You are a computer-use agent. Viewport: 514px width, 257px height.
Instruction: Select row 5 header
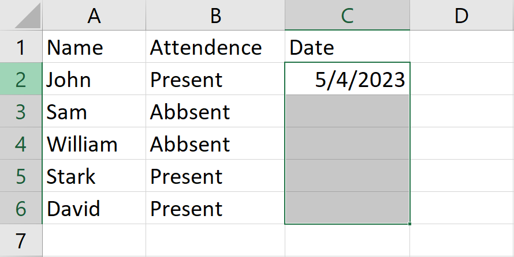pos(21,176)
